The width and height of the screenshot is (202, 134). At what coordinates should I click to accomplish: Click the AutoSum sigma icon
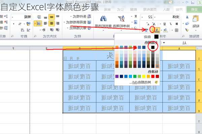[136, 16]
